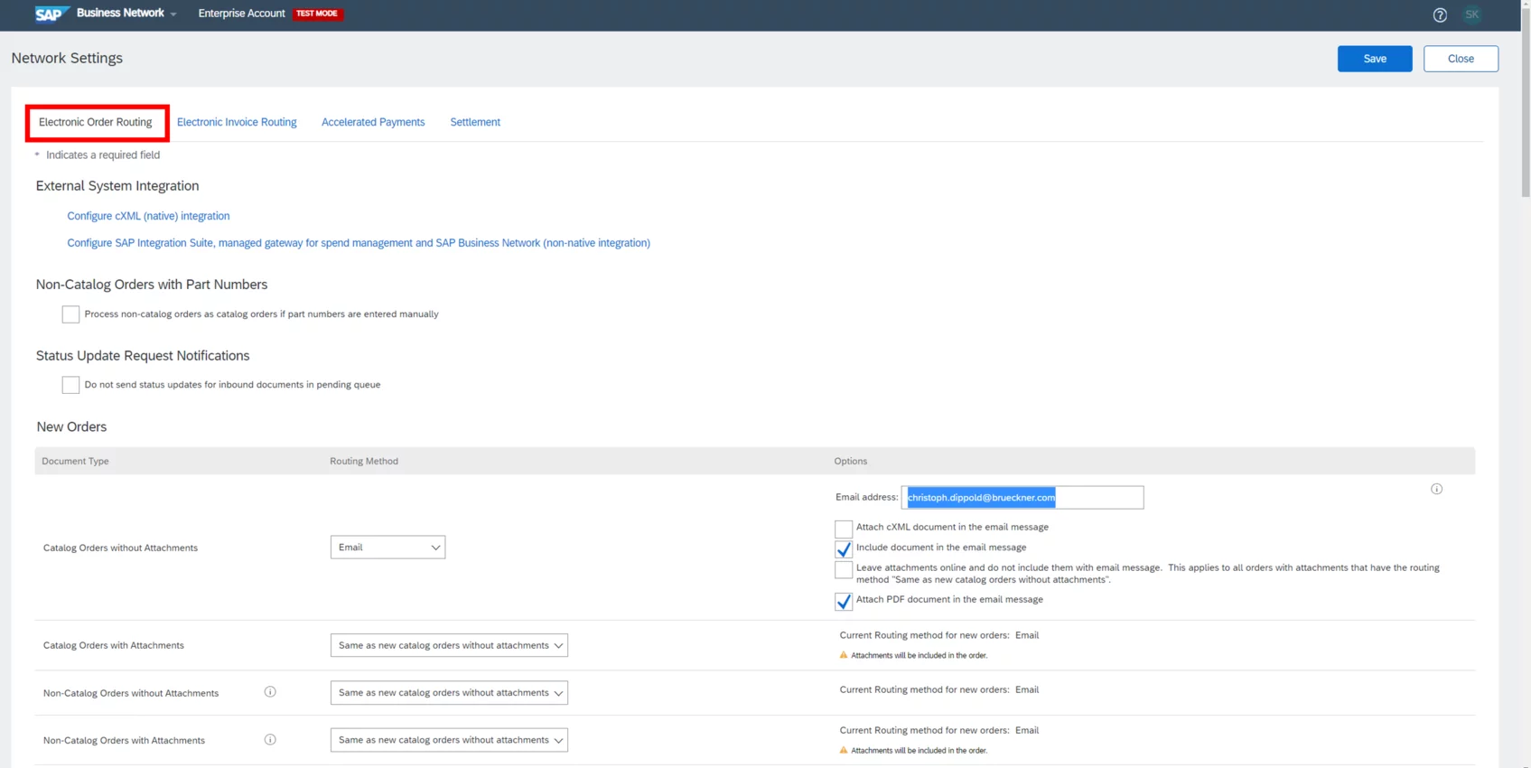Open routing dropdown for Non-Catalog Orders without Attachments
The width and height of the screenshot is (1531, 768).
449,693
